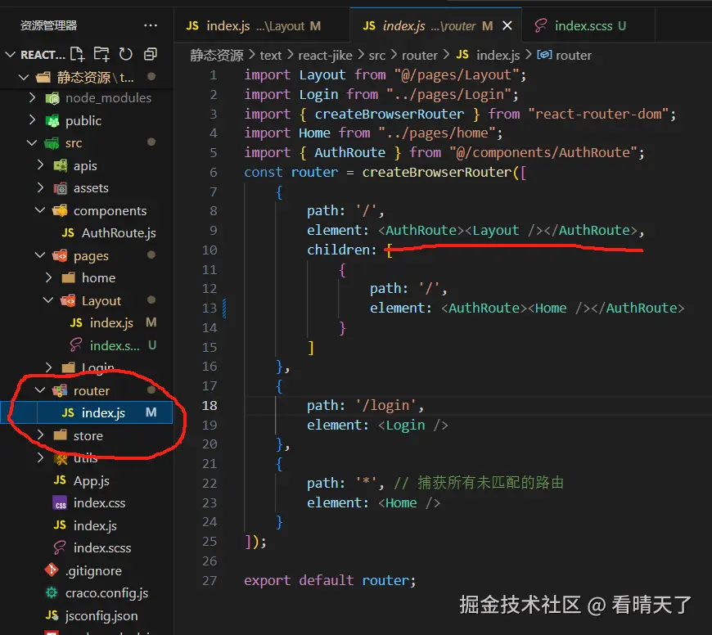
Task: Click the '/login' path string
Action: pyautogui.click(x=386, y=405)
